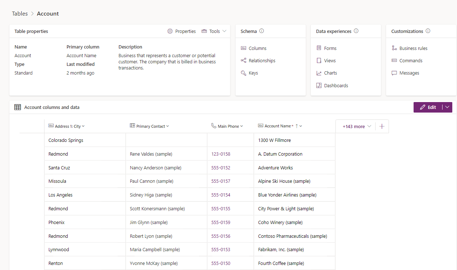
Task: Select the Coho Winery (sample) cell
Action: [x=295, y=222]
